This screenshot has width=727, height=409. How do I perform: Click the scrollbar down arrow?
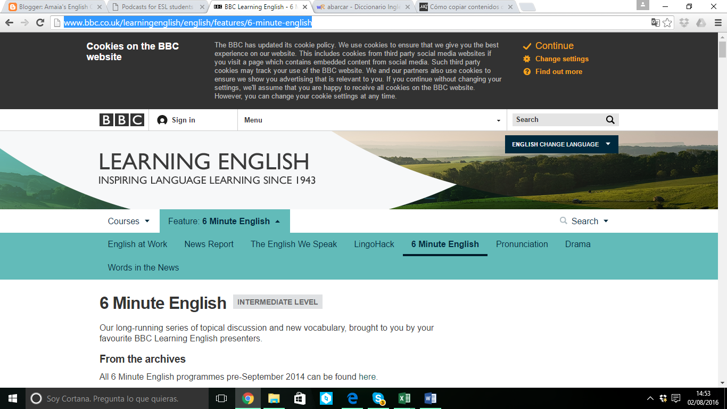tap(722, 382)
